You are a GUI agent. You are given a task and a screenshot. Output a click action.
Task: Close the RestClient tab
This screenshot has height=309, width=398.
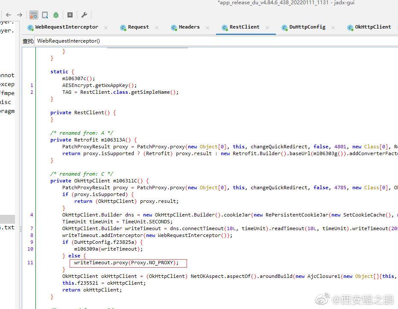[x=267, y=28]
